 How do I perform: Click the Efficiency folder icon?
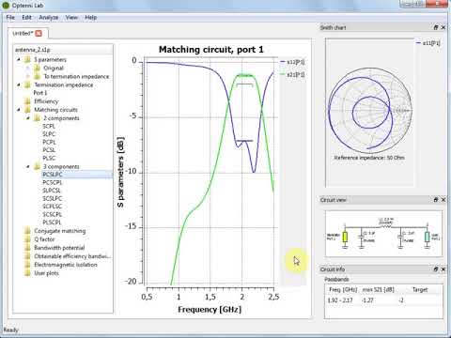[27, 101]
